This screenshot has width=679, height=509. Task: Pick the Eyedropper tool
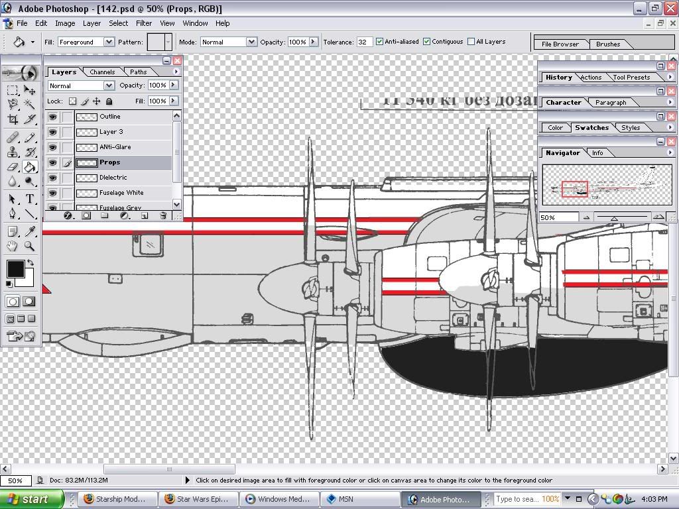coord(29,231)
